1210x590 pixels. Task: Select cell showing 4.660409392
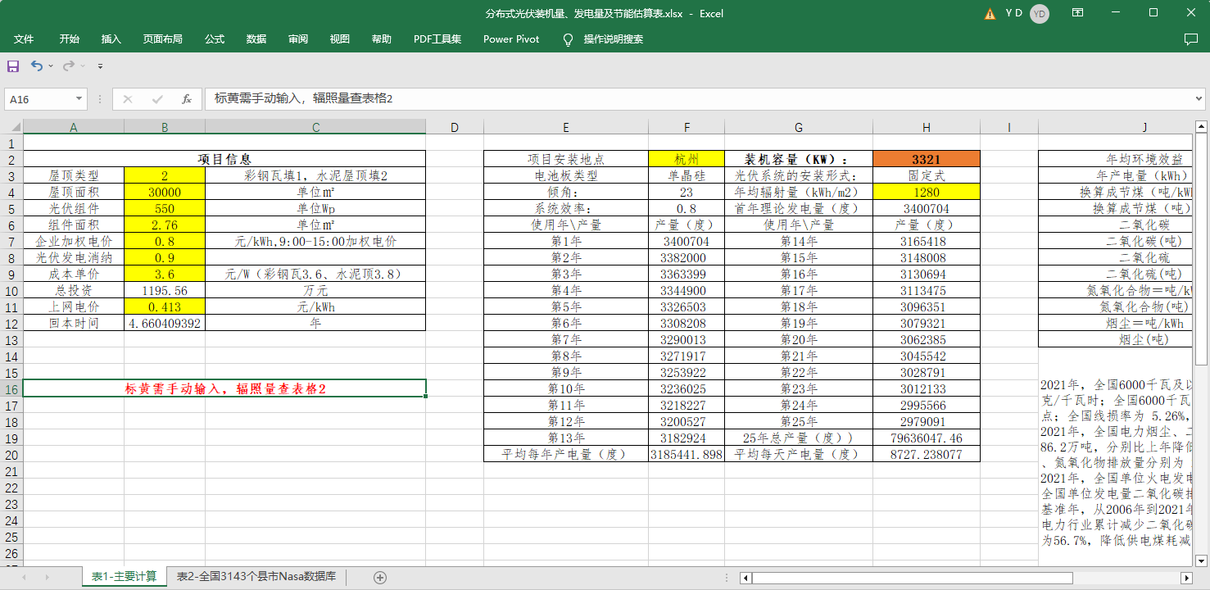click(x=165, y=323)
